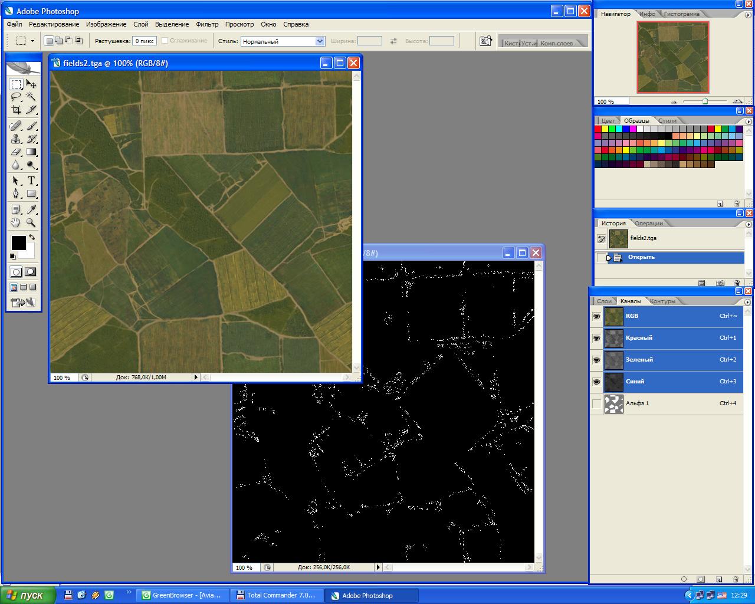
Task: Select the Magic Wand tool
Action: (31, 97)
